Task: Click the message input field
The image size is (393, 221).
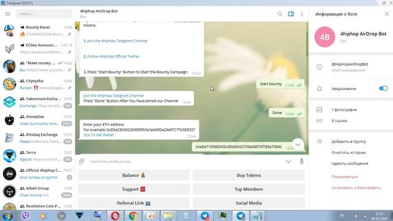Action: [185, 161]
